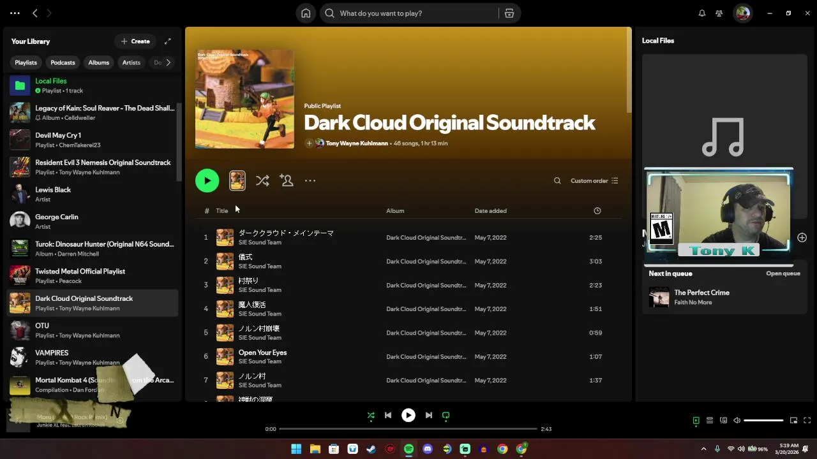
Task: Filter library by Artists
Action: (x=131, y=62)
